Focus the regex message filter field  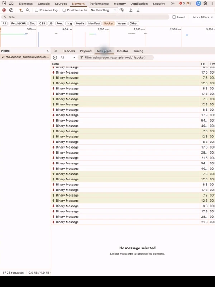tap(116, 58)
